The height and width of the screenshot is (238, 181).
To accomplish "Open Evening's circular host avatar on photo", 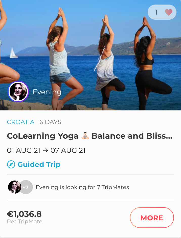I will pyautogui.click(x=18, y=92).
